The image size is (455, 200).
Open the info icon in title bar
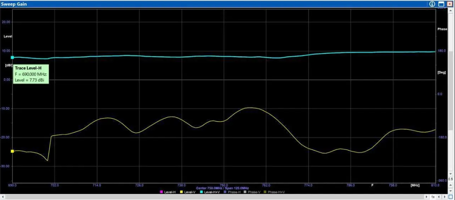(x=432, y=4)
